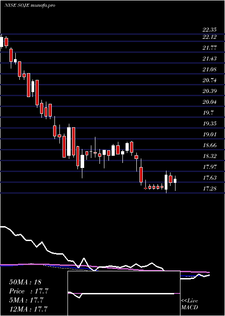Select the 21.08 price level label

click(x=209, y=70)
